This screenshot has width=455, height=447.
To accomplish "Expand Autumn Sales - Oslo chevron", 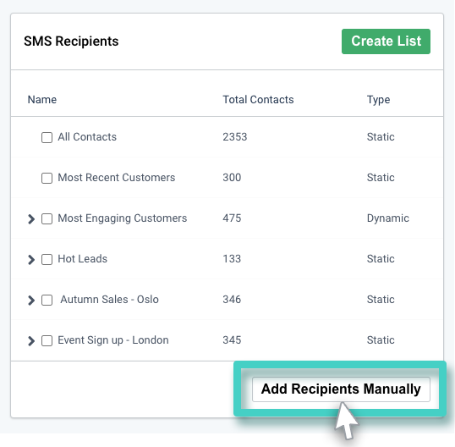I will [x=31, y=301].
